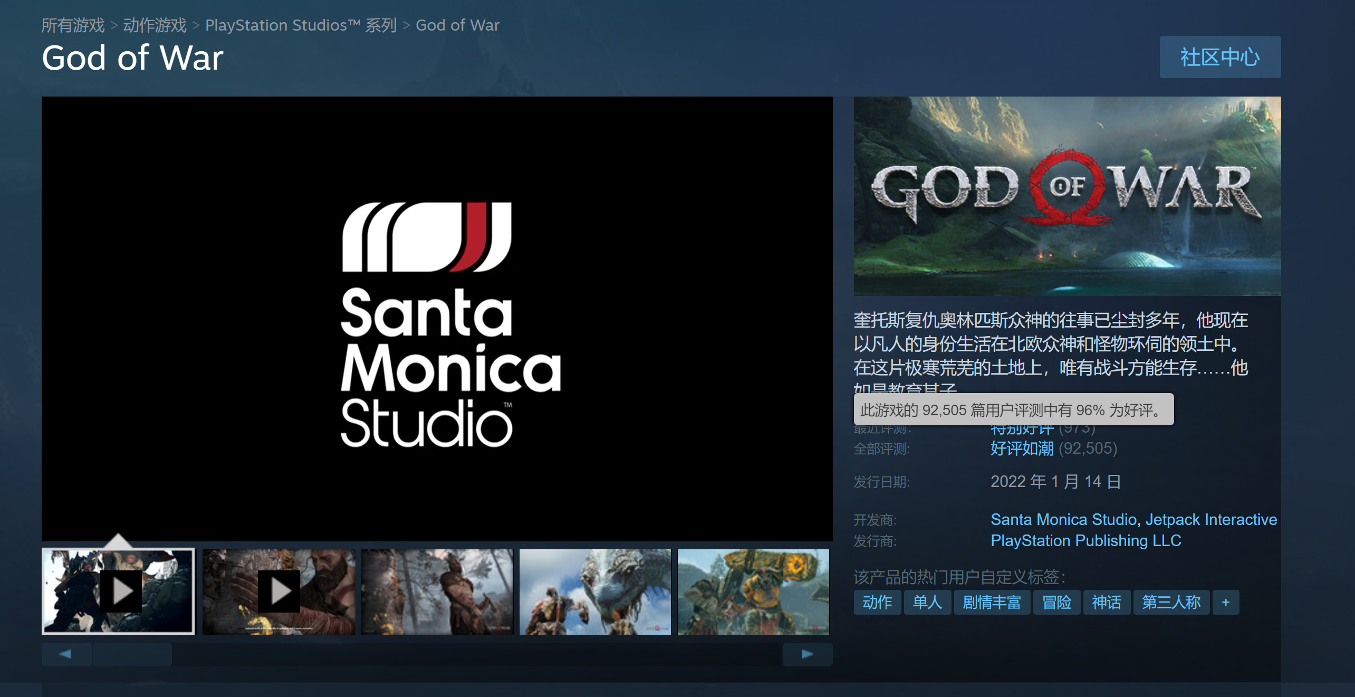
Task: Click the 剧情丰富 tag
Action: 992,602
